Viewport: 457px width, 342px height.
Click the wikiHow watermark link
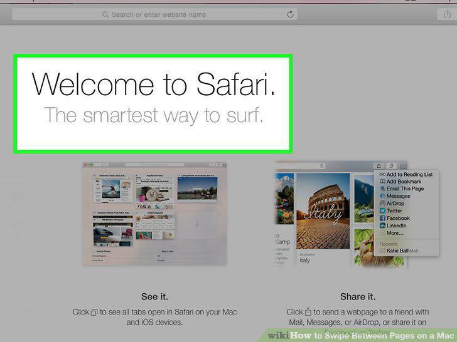point(361,335)
